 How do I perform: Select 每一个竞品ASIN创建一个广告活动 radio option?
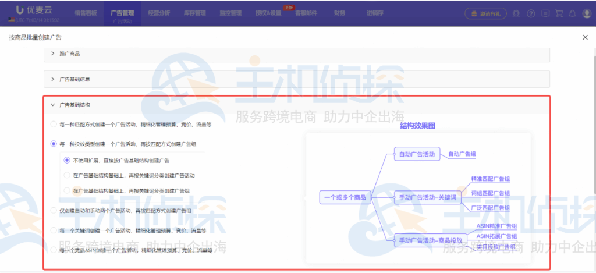tap(54, 250)
